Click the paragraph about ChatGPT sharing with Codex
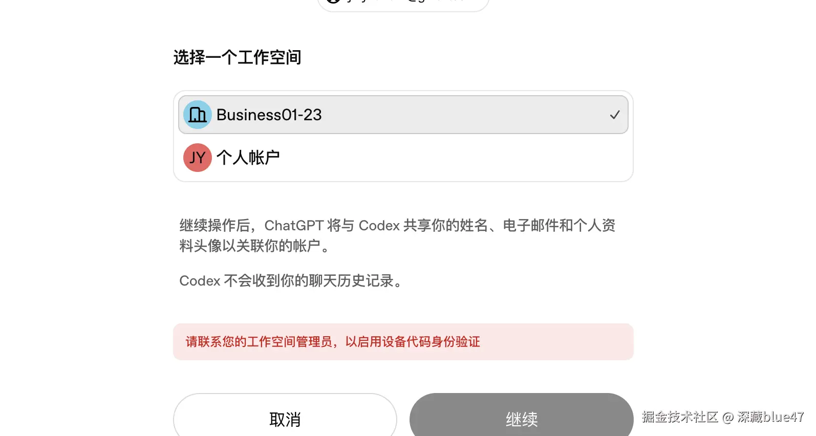Viewport: 816px width, 436px height. [397, 235]
